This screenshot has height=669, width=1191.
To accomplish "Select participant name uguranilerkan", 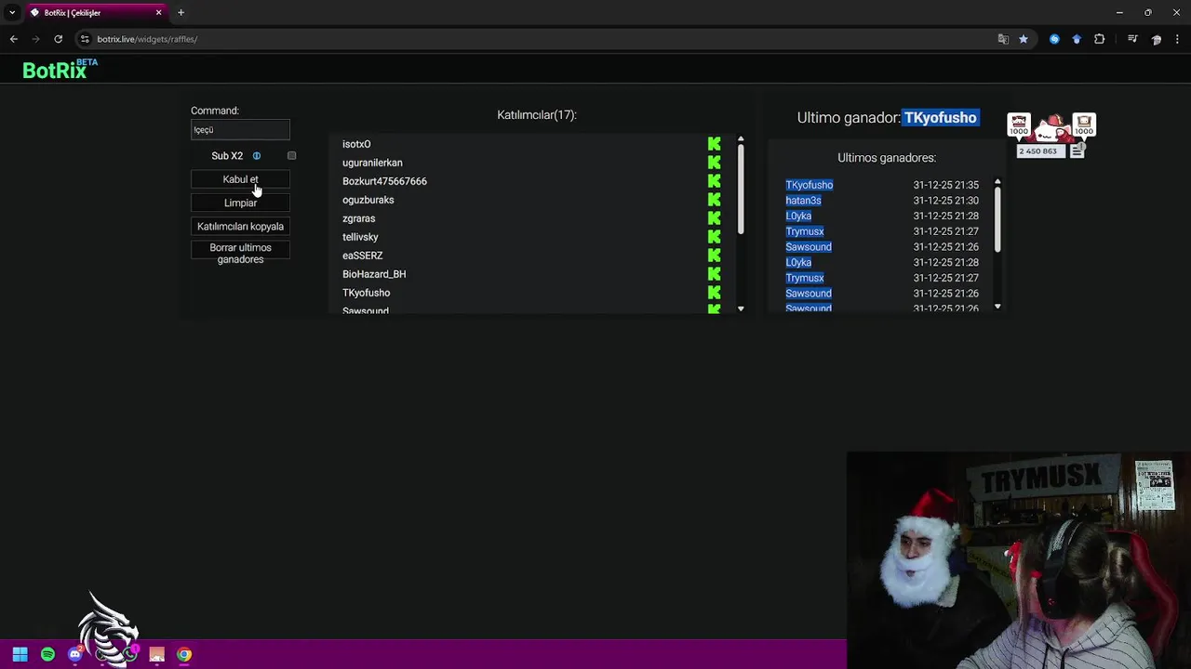I will click(372, 163).
